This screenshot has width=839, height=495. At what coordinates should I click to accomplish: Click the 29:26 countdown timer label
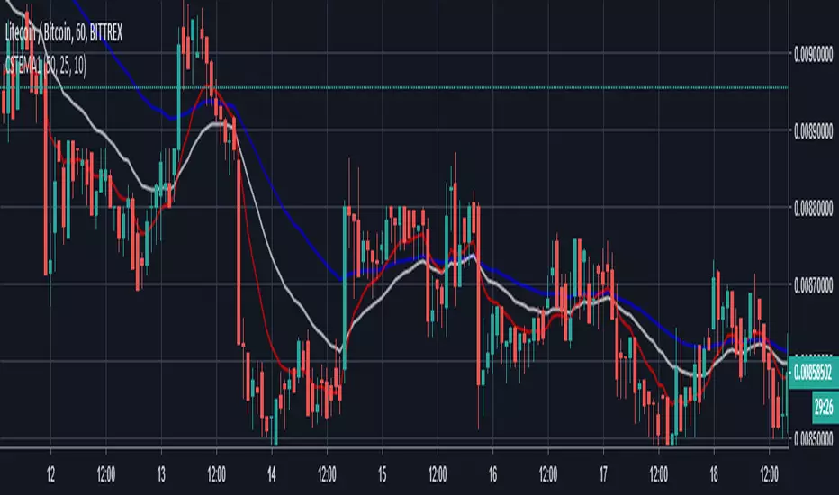pyautogui.click(x=824, y=407)
